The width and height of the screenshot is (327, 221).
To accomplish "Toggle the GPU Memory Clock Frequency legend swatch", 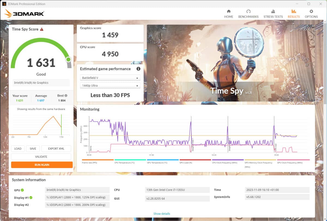I will pyautogui.click(x=261, y=160).
